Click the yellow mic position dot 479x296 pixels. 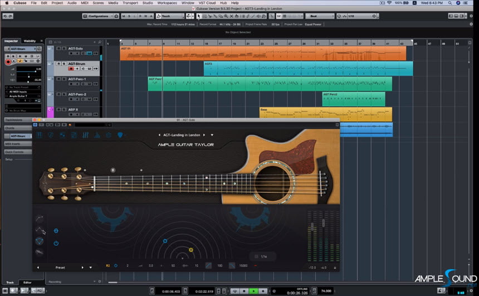pyautogui.click(x=191, y=250)
